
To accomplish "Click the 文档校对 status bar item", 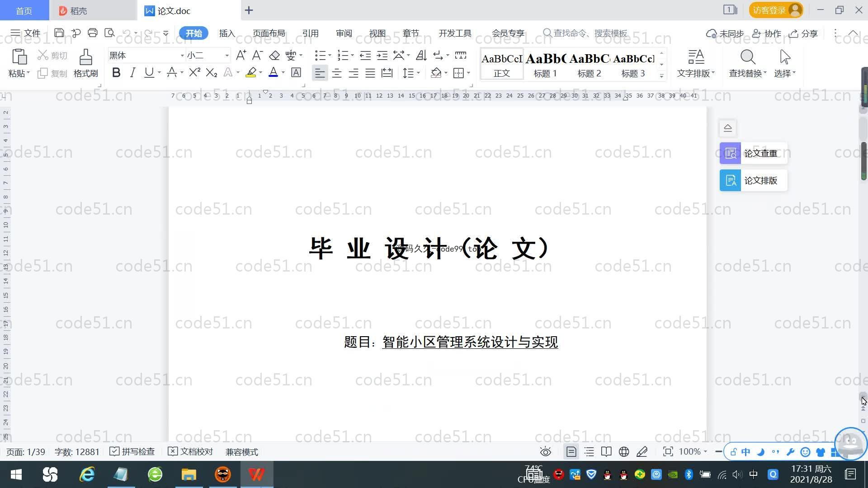I will click(x=190, y=452).
